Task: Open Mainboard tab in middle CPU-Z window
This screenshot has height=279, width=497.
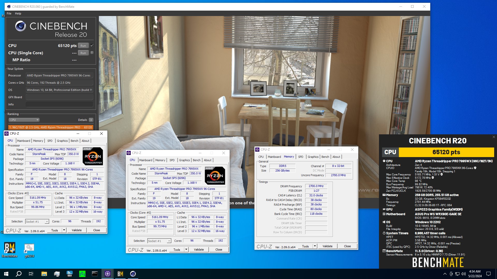Action: pyautogui.click(x=146, y=160)
